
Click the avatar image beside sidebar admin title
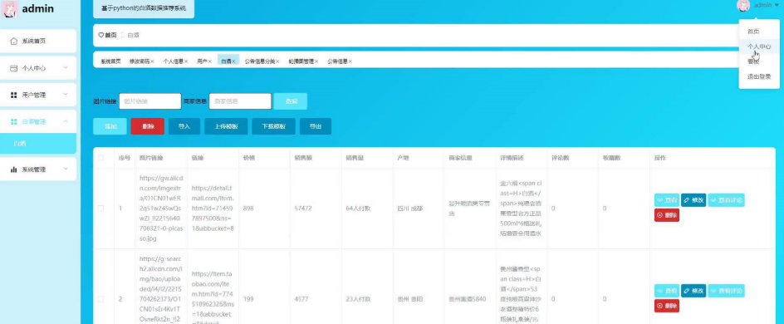(x=9, y=9)
